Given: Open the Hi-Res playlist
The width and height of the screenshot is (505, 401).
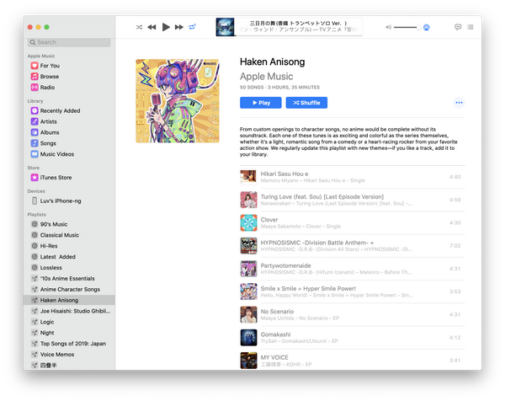Looking at the screenshot, I should [x=69, y=246].
